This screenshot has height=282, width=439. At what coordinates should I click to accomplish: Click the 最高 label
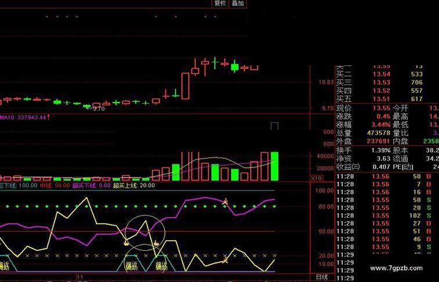[x=400, y=116]
